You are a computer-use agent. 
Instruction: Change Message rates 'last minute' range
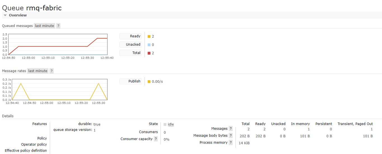(x=38, y=71)
